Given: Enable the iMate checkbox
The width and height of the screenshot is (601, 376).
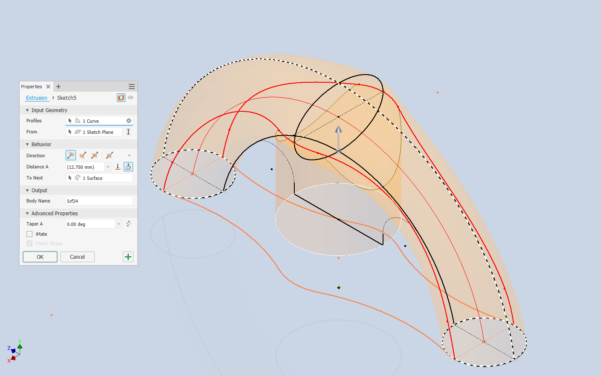Looking at the screenshot, I should [x=29, y=234].
